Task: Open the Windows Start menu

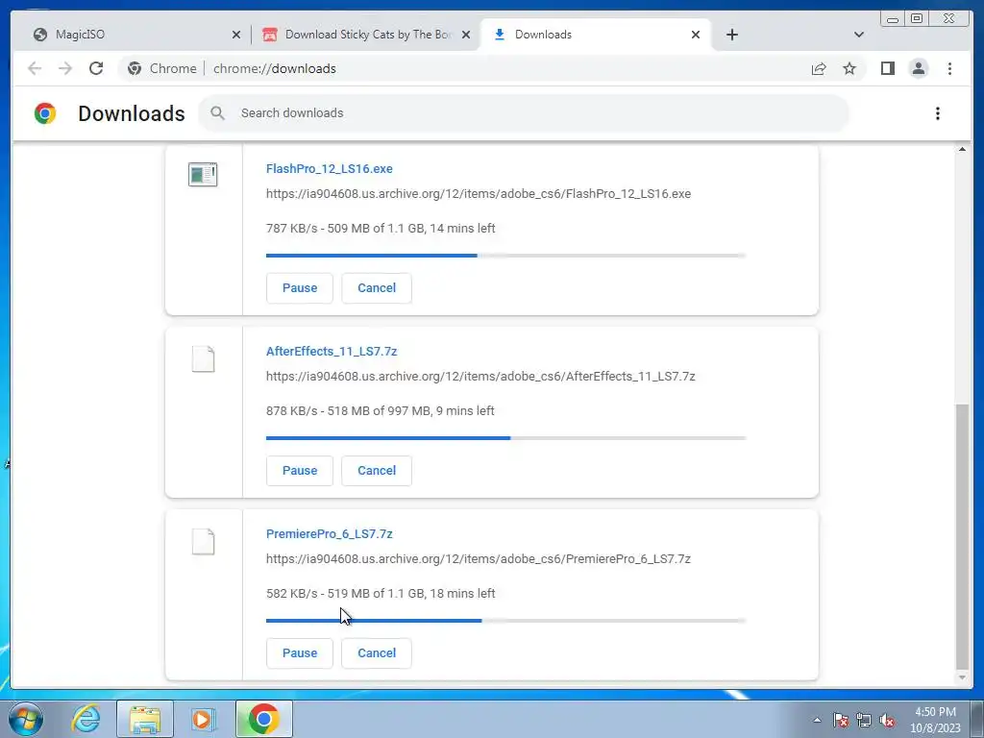Action: [x=26, y=719]
